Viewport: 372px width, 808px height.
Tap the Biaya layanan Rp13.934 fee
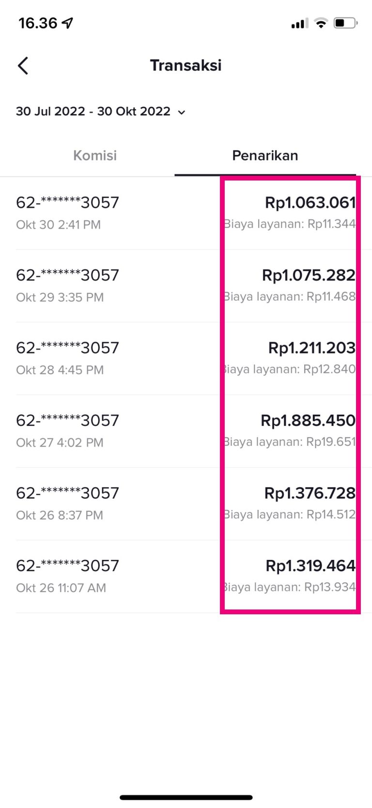290,587
